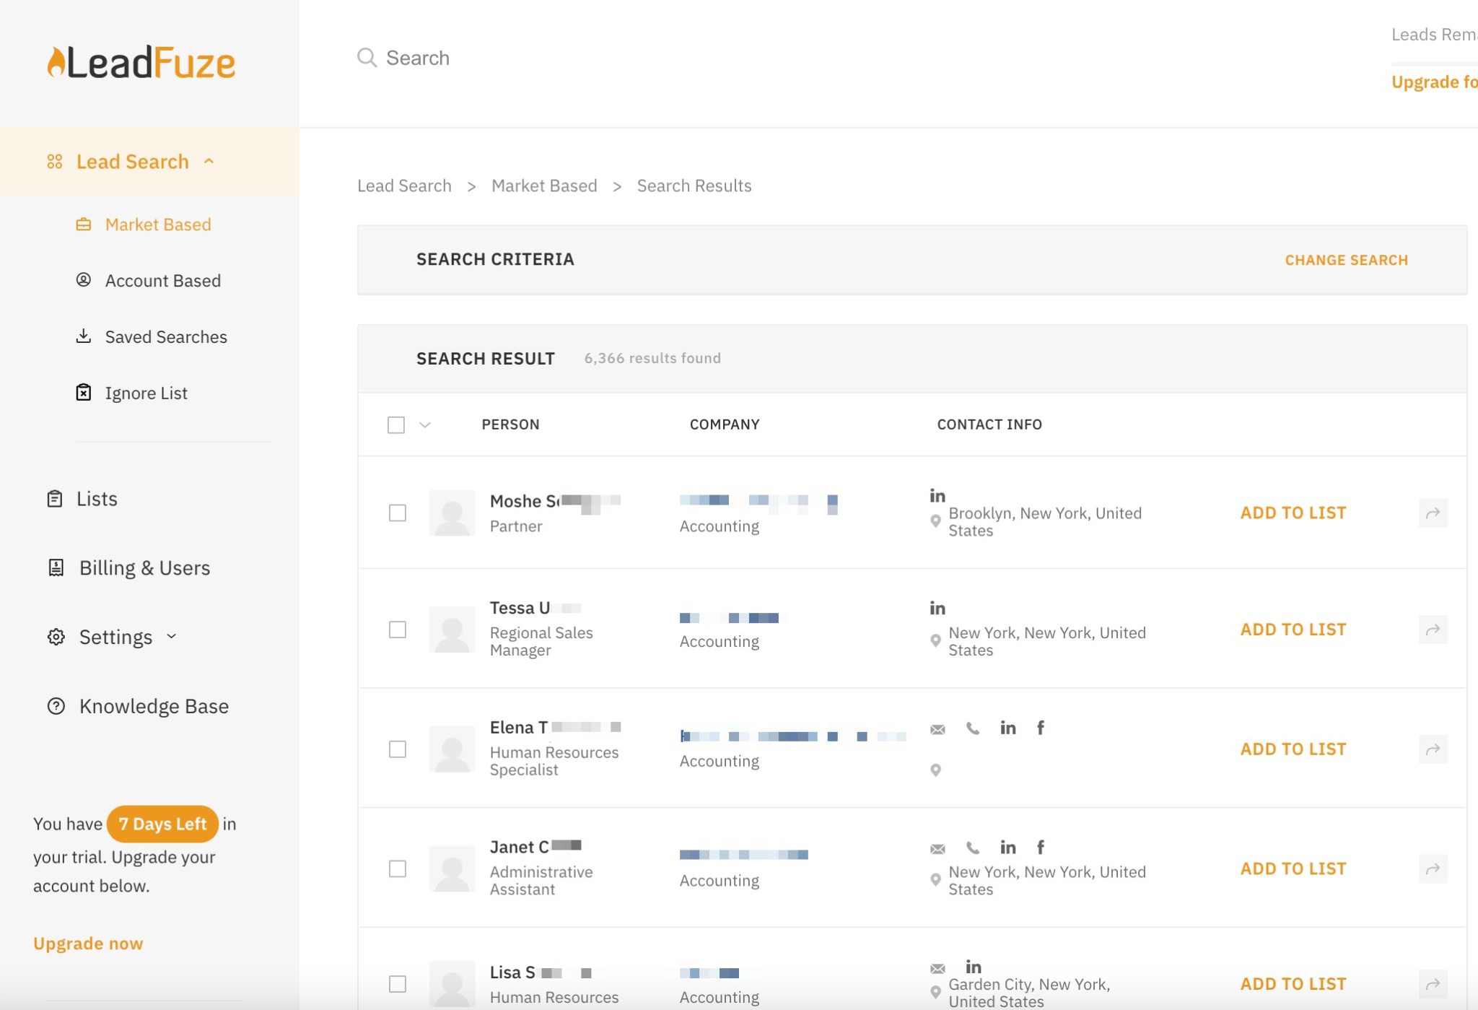Expand the Settings dropdown chevron
1478x1010 pixels.
(171, 637)
